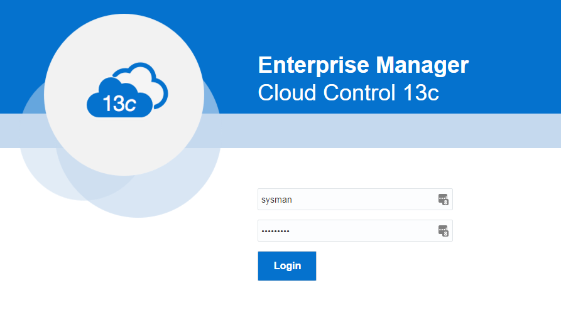Click the "Cloud Control 13c" subtitle
The height and width of the screenshot is (310, 561).
coord(349,93)
